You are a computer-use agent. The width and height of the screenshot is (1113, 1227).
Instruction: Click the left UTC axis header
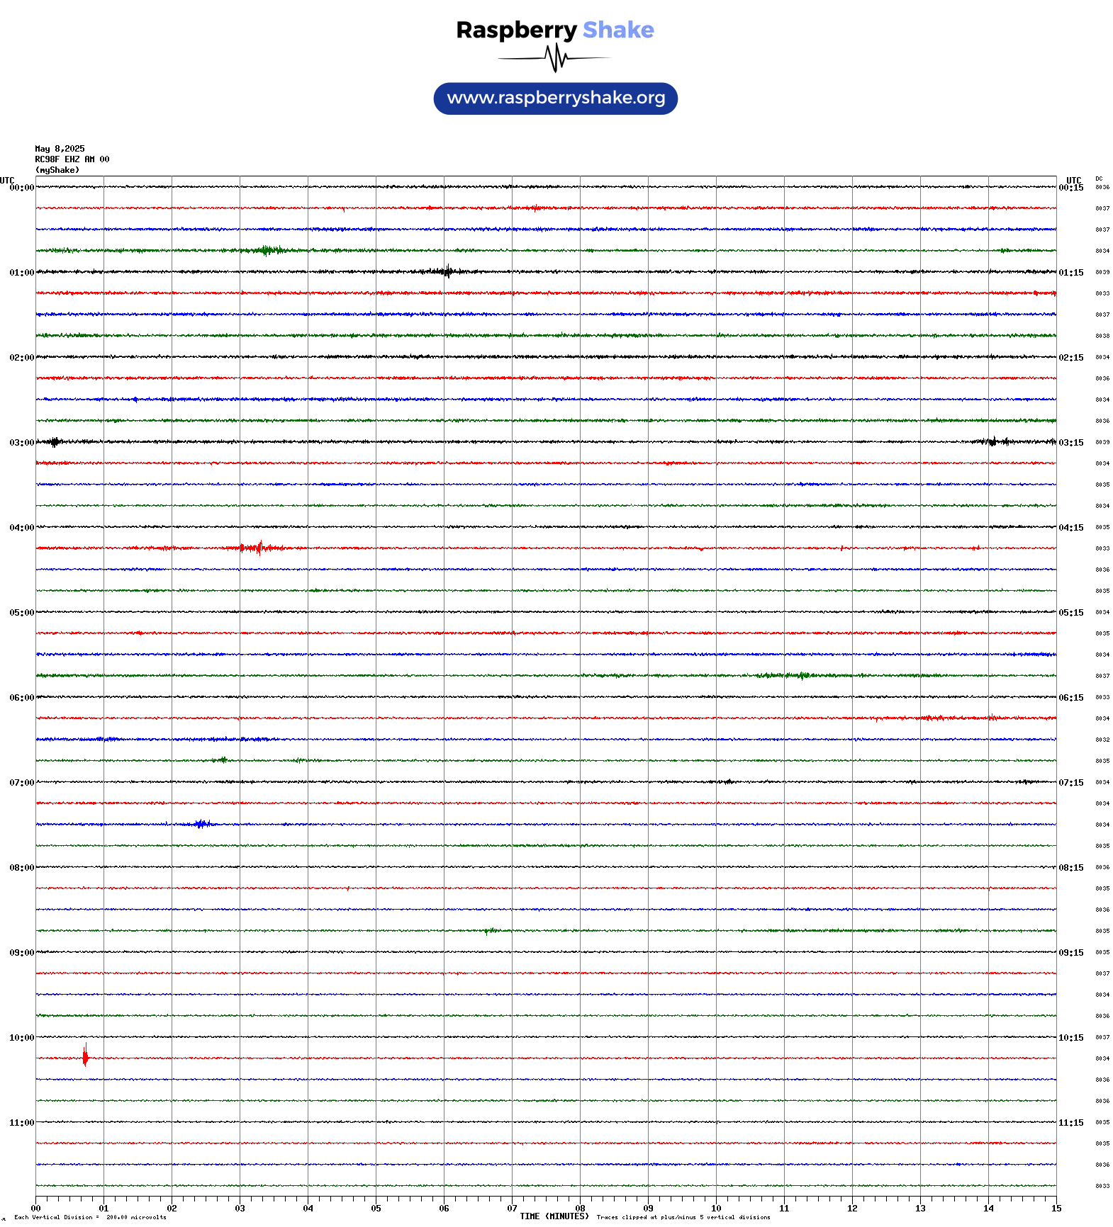pyautogui.click(x=7, y=181)
